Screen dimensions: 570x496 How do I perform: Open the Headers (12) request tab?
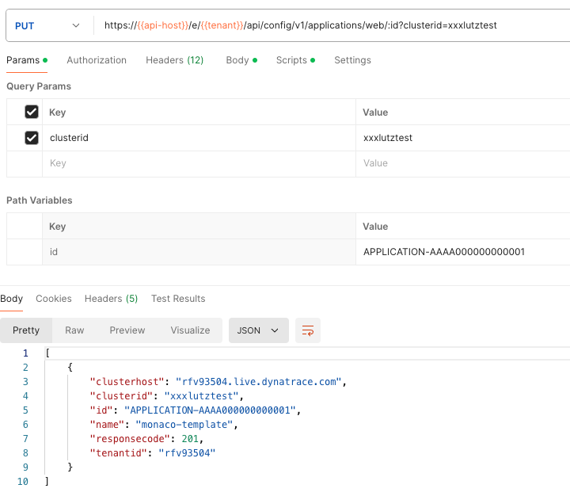click(x=174, y=60)
